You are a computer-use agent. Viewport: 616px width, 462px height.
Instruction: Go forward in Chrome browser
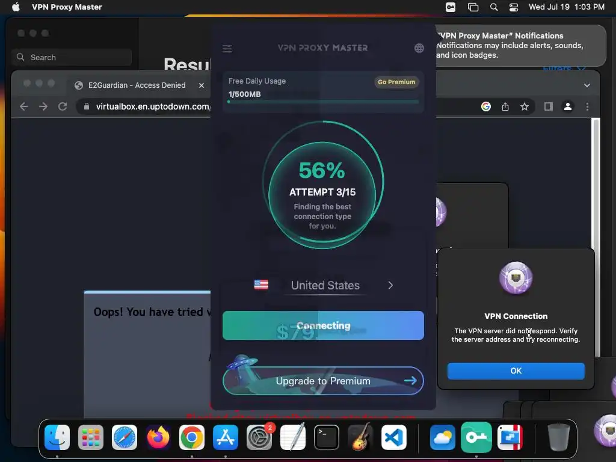43,106
